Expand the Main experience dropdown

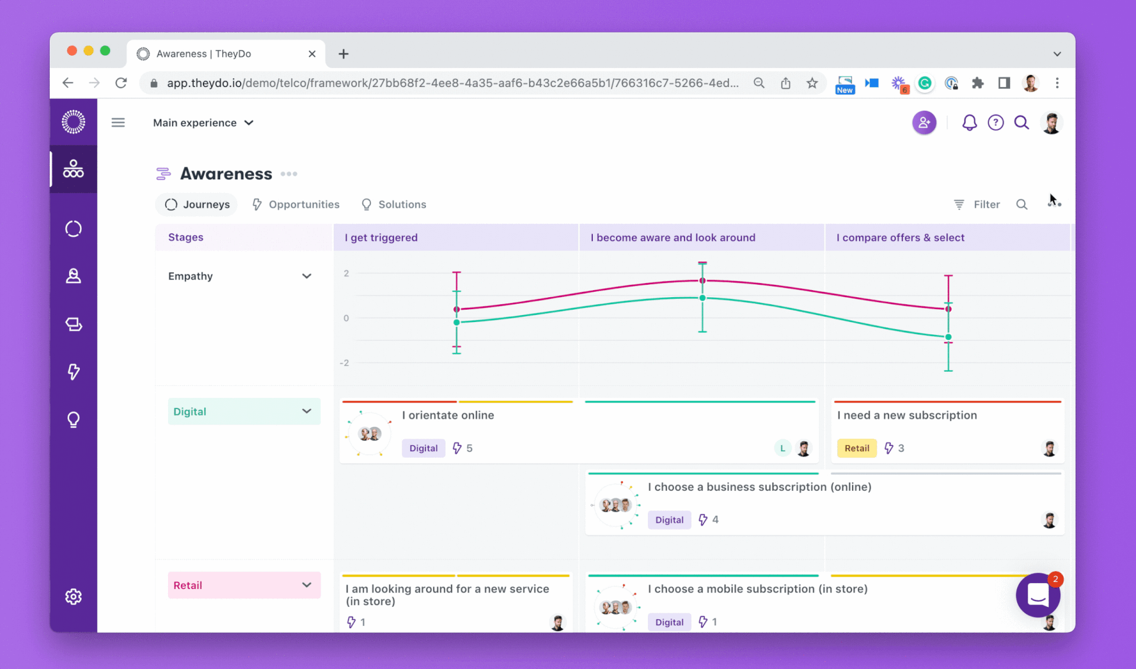click(x=204, y=123)
